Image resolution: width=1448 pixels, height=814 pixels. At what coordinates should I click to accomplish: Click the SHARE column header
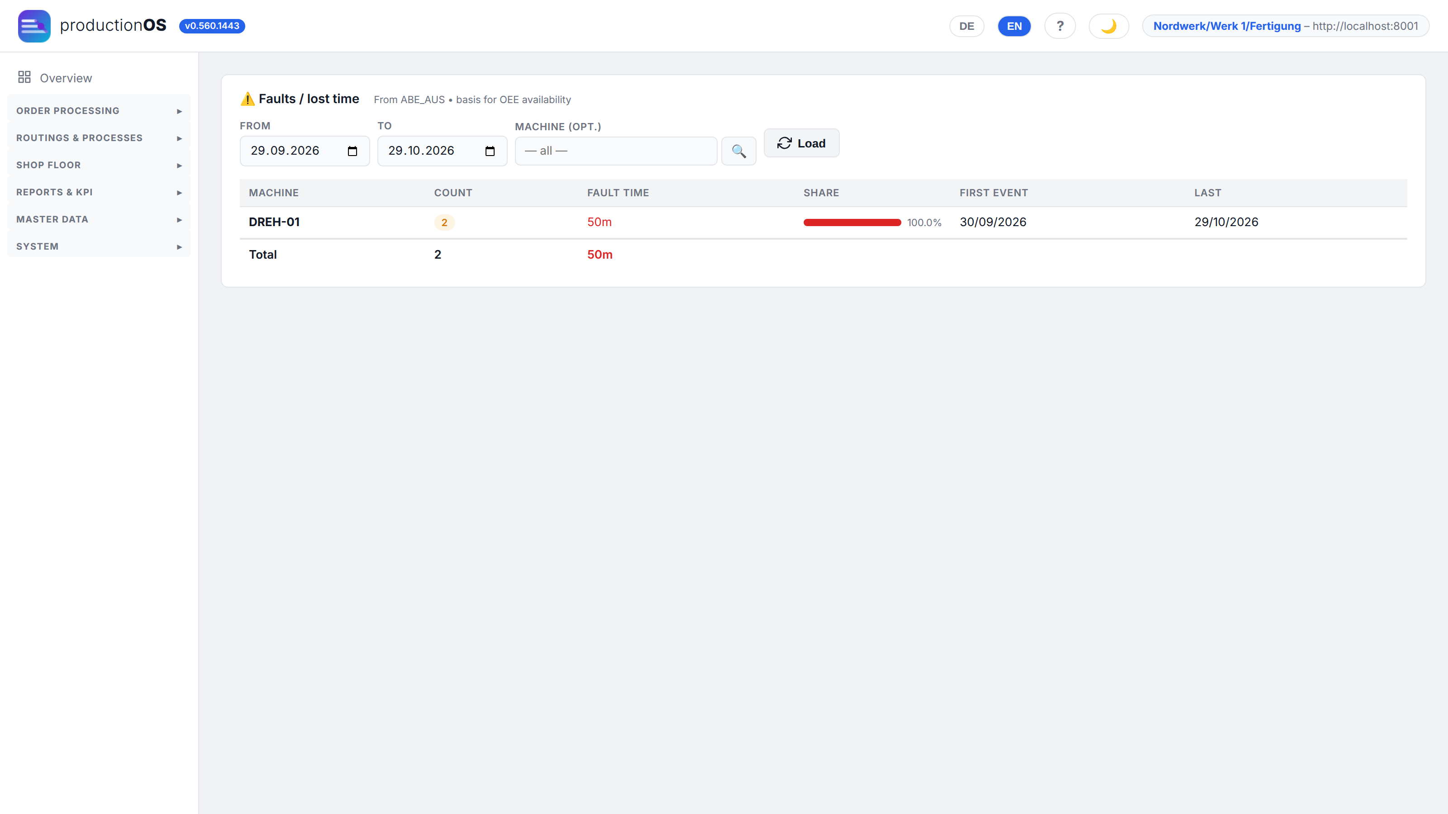pos(821,193)
